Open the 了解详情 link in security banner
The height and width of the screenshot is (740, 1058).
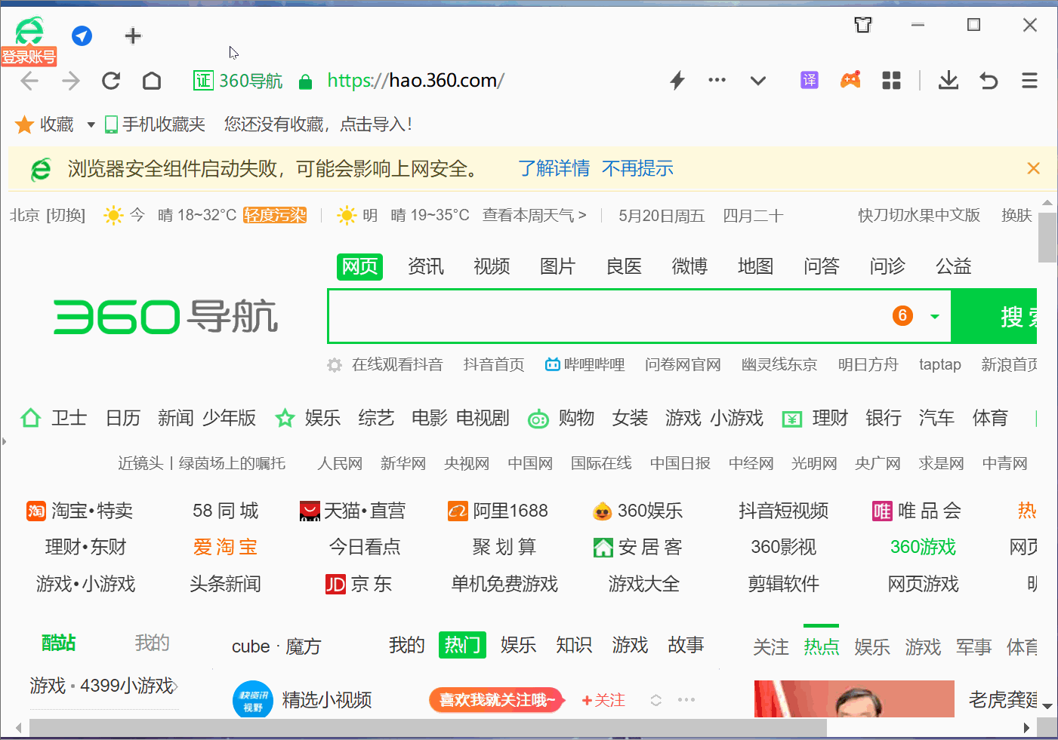(554, 168)
